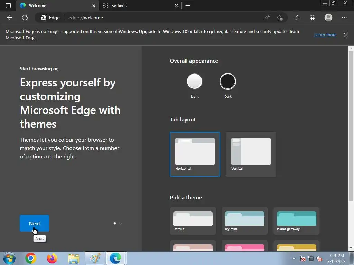
Task: Click the page vertical scrollbar thumb
Action: pyautogui.click(x=351, y=126)
